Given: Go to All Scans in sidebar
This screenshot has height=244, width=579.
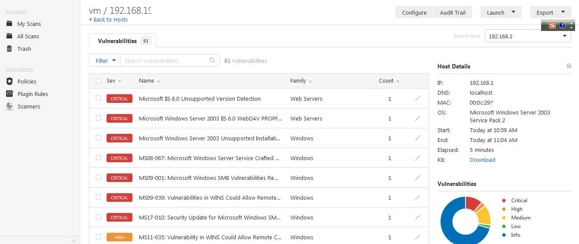Looking at the screenshot, I should click(28, 36).
